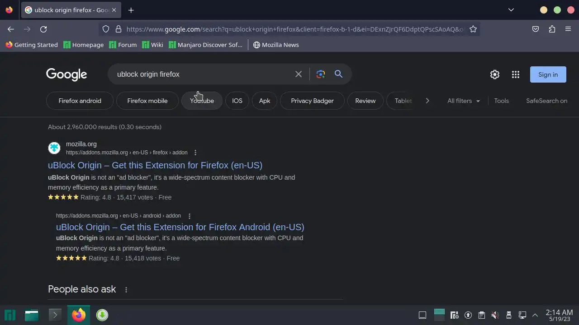Clear the Google search box
The height and width of the screenshot is (325, 579).
(299, 74)
